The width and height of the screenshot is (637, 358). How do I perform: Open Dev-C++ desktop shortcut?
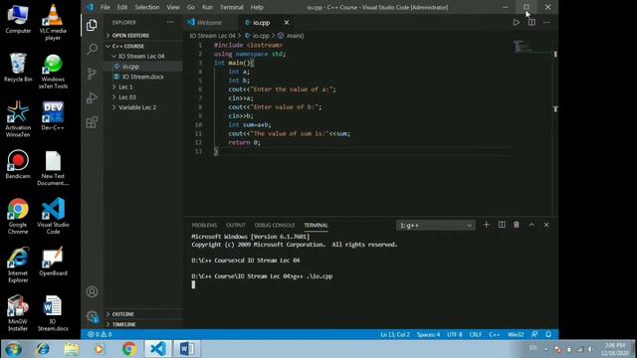tap(53, 115)
